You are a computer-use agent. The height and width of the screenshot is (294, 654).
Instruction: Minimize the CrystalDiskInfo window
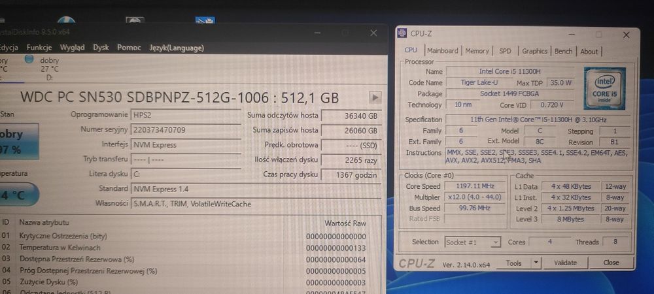pyautogui.click(x=317, y=33)
